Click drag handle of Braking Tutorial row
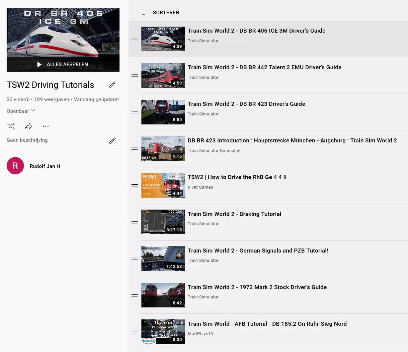The width and height of the screenshot is (408, 352). (135, 222)
